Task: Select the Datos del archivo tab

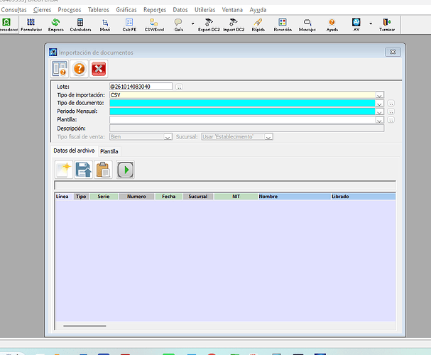Action: 74,151
